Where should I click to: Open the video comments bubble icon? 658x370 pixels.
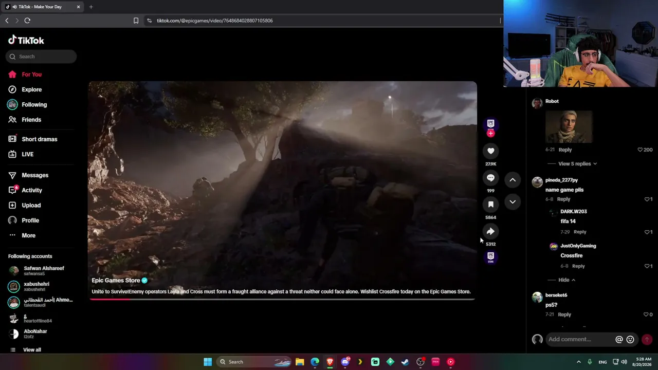coord(490,178)
